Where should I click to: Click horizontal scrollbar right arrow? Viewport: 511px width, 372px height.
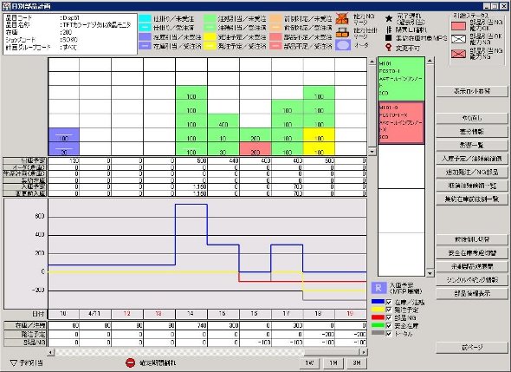364,352
